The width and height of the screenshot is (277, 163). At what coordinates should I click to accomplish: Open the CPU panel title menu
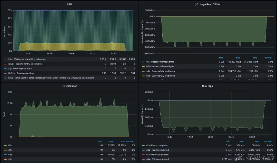coord(70,4)
